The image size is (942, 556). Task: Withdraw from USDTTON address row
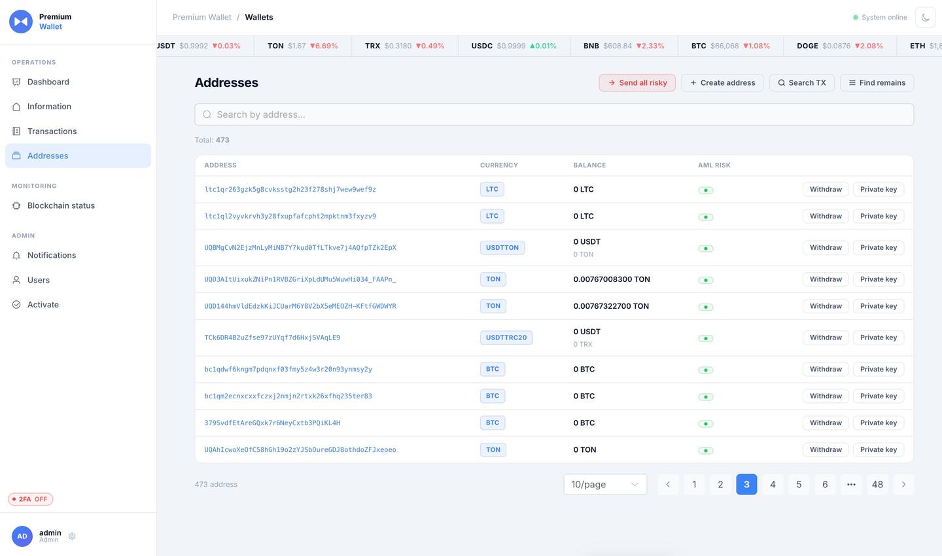pyautogui.click(x=826, y=248)
